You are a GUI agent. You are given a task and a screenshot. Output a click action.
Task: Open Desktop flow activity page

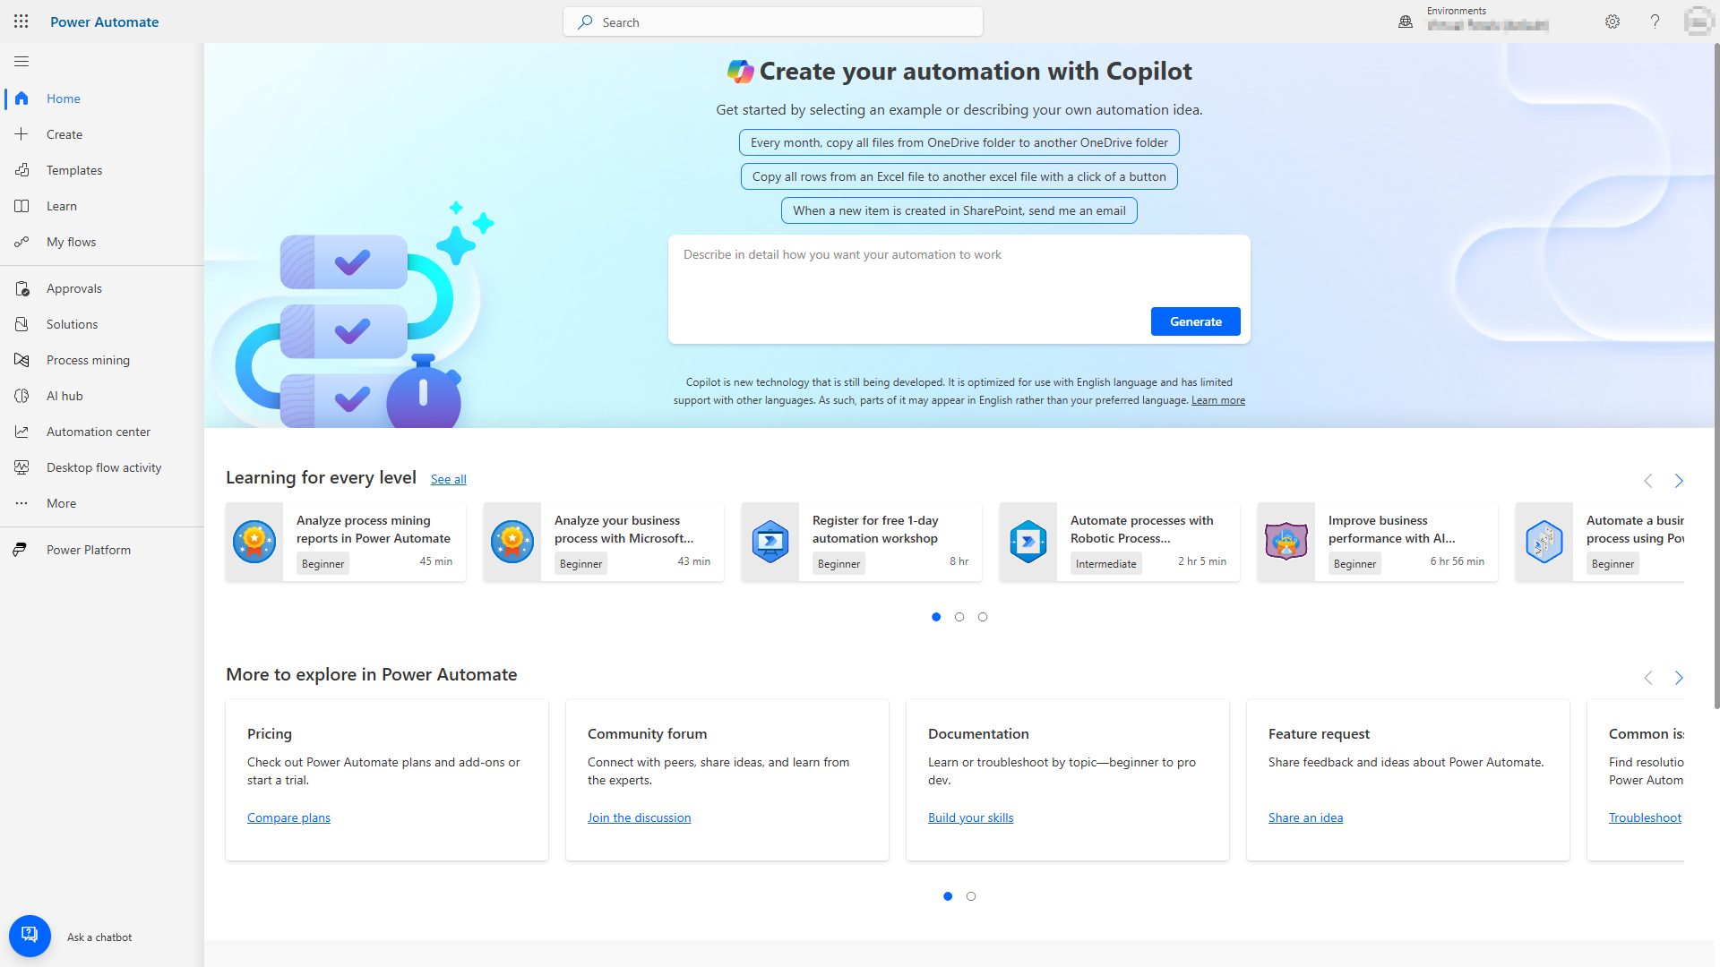[x=102, y=467]
